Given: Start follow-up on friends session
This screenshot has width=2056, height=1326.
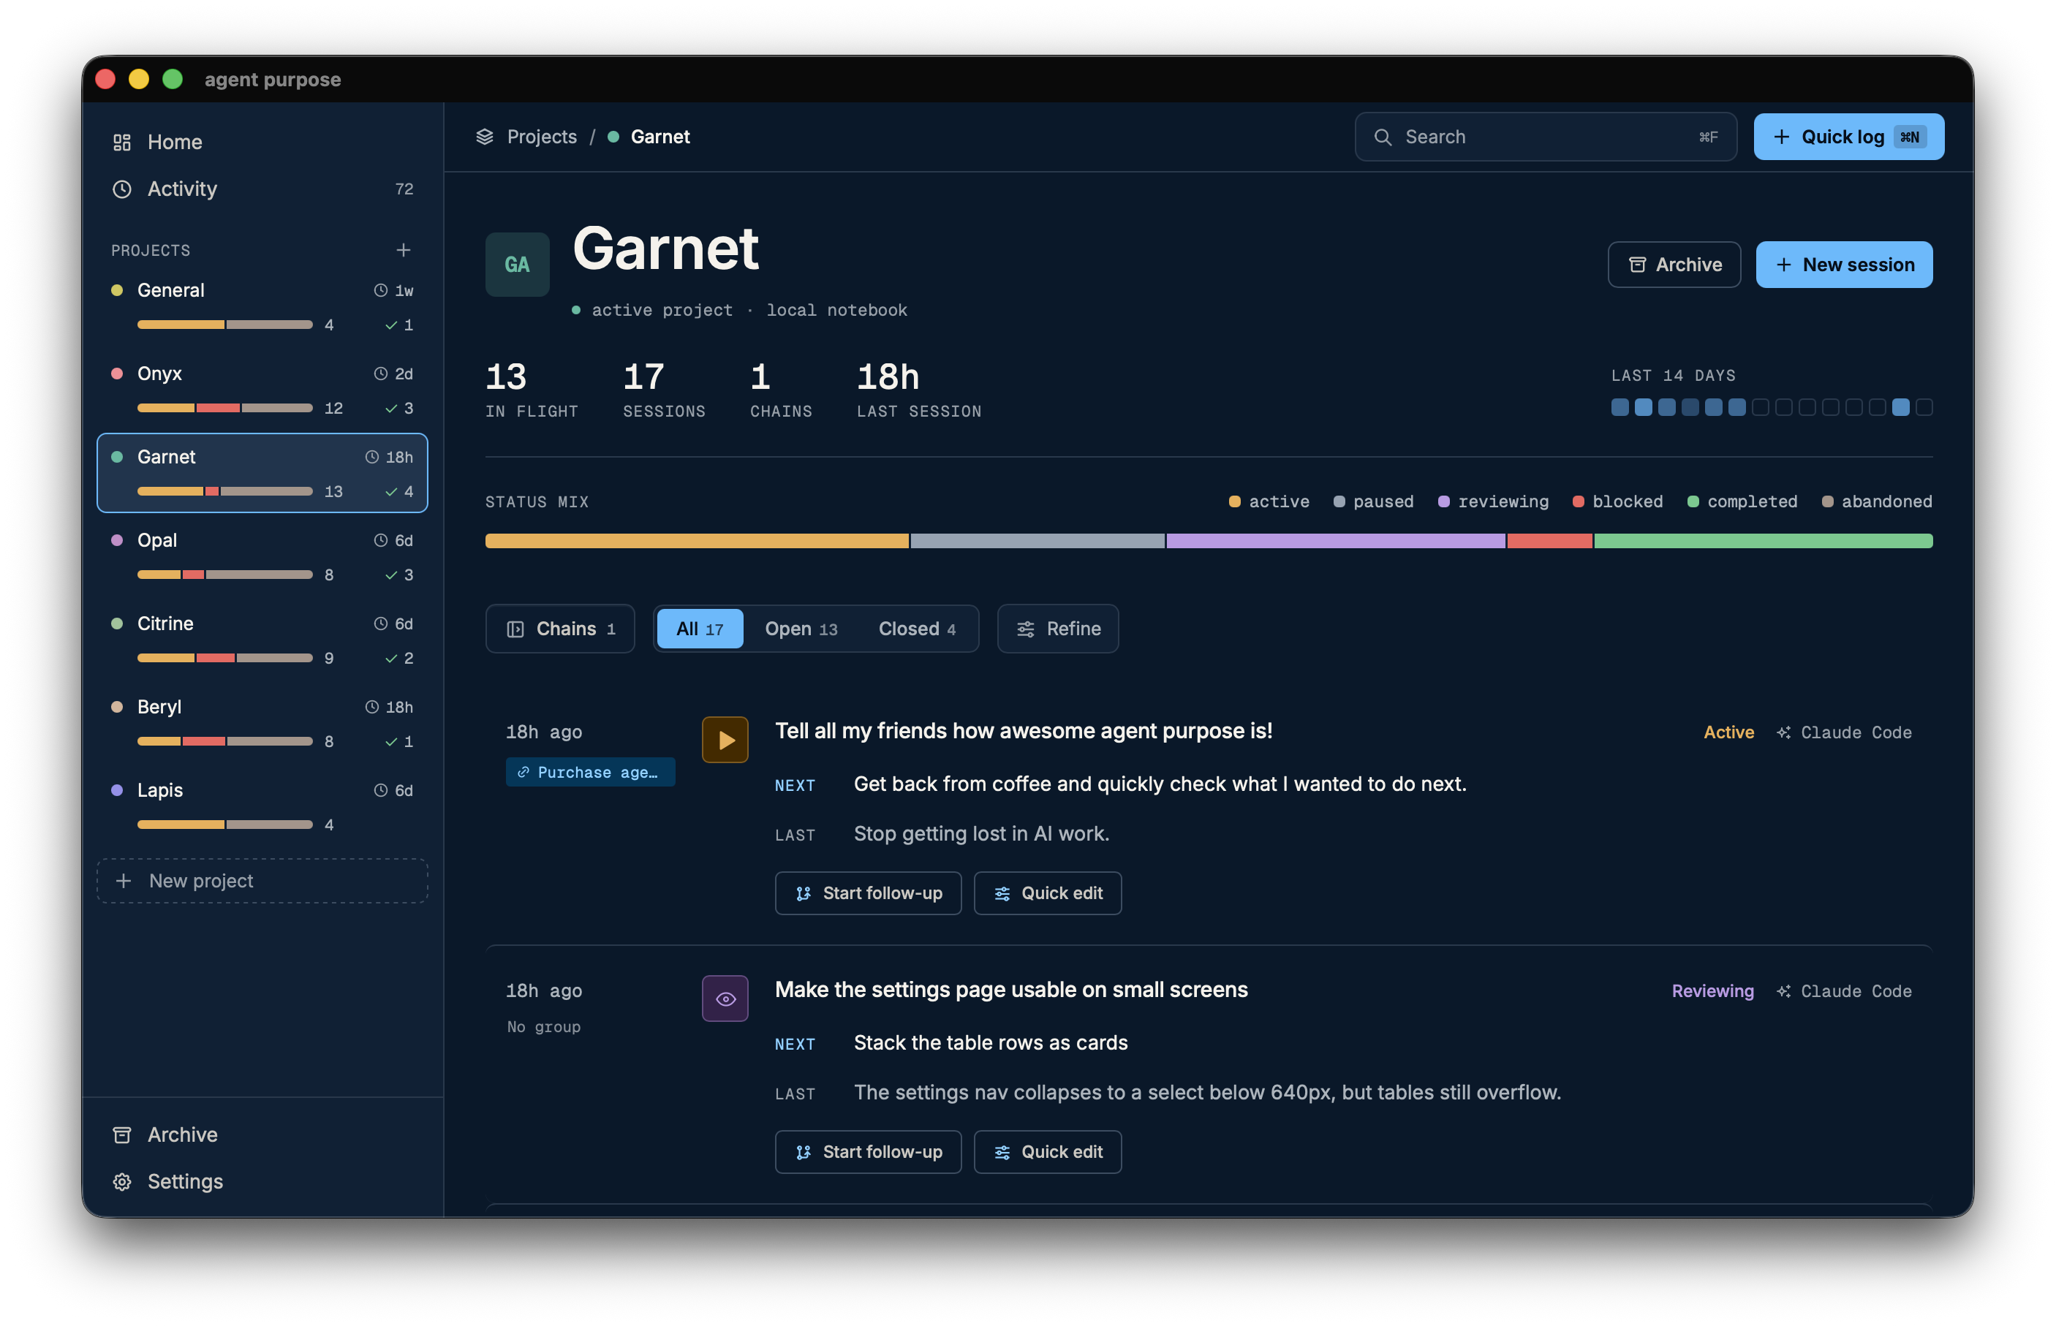Looking at the screenshot, I should point(868,893).
